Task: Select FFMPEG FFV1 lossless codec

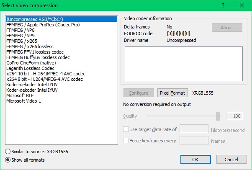Action: [62, 52]
